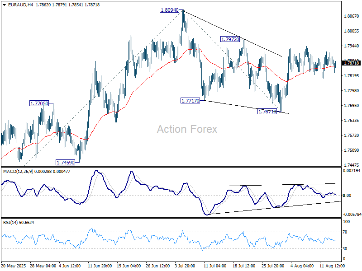This screenshot has width=362, height=271.
Task: Select the 1.77050 price label
Action: tap(39, 103)
